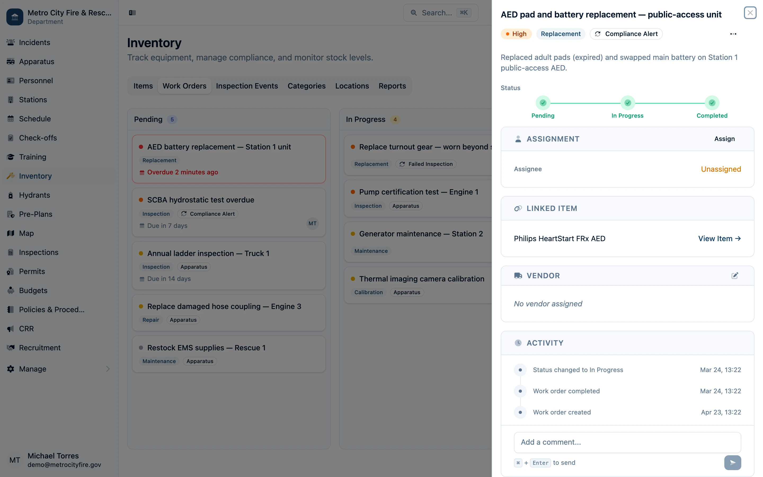This screenshot has width=763, height=477.
Task: Assign someone using the Assign button
Action: click(724, 139)
